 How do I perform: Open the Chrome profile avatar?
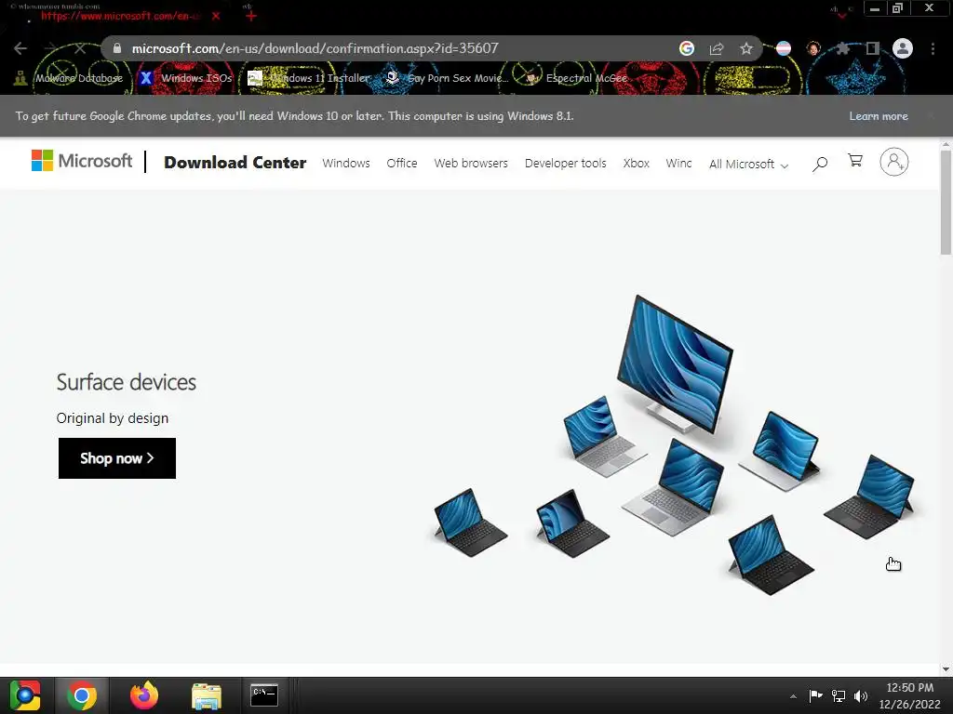[x=903, y=48]
